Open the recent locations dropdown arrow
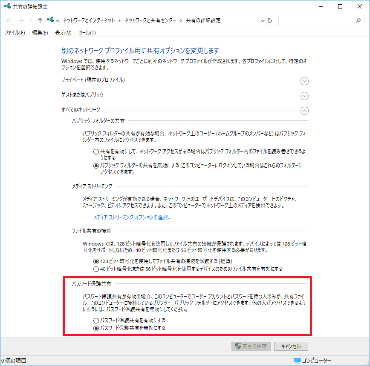This screenshot has width=370, height=366. (31, 20)
